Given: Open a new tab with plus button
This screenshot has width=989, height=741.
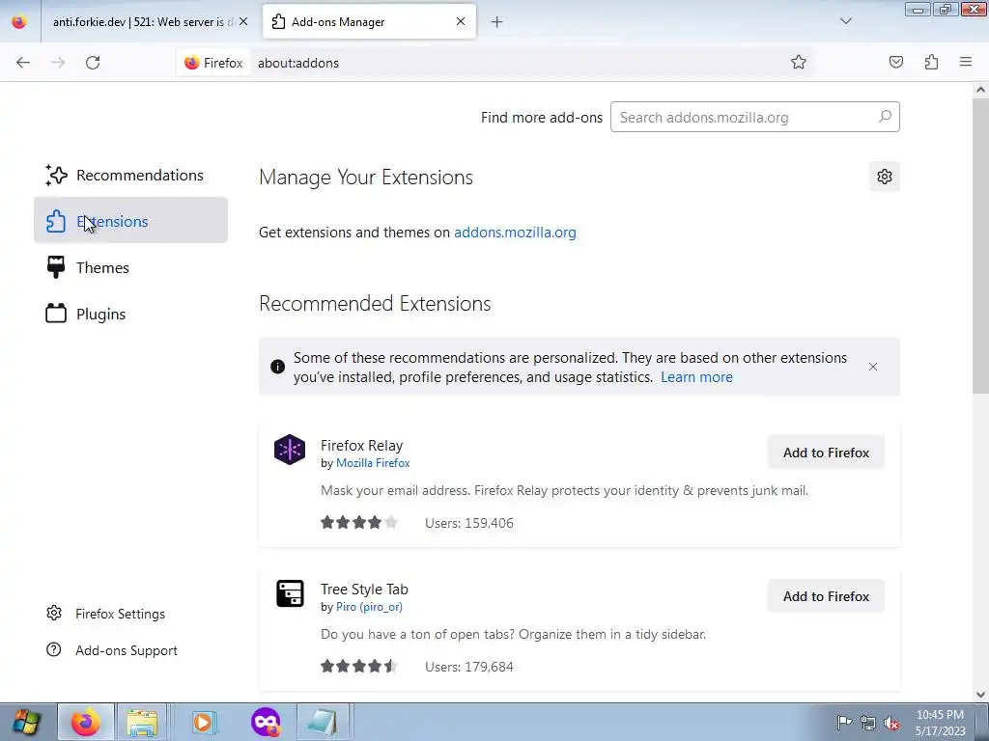Looking at the screenshot, I should [497, 22].
